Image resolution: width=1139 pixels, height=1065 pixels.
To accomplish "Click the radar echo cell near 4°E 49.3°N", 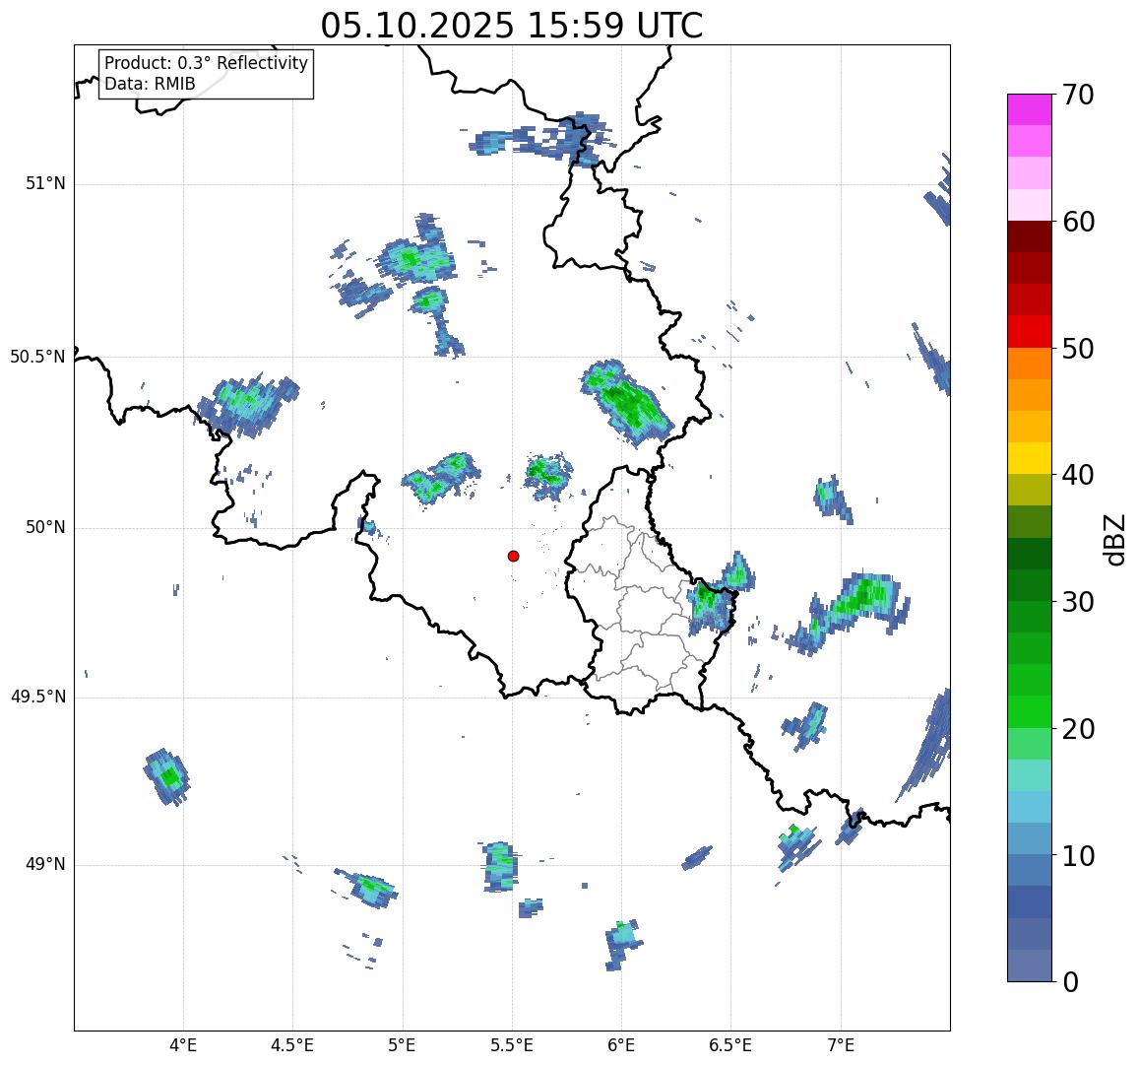I will coord(167,776).
